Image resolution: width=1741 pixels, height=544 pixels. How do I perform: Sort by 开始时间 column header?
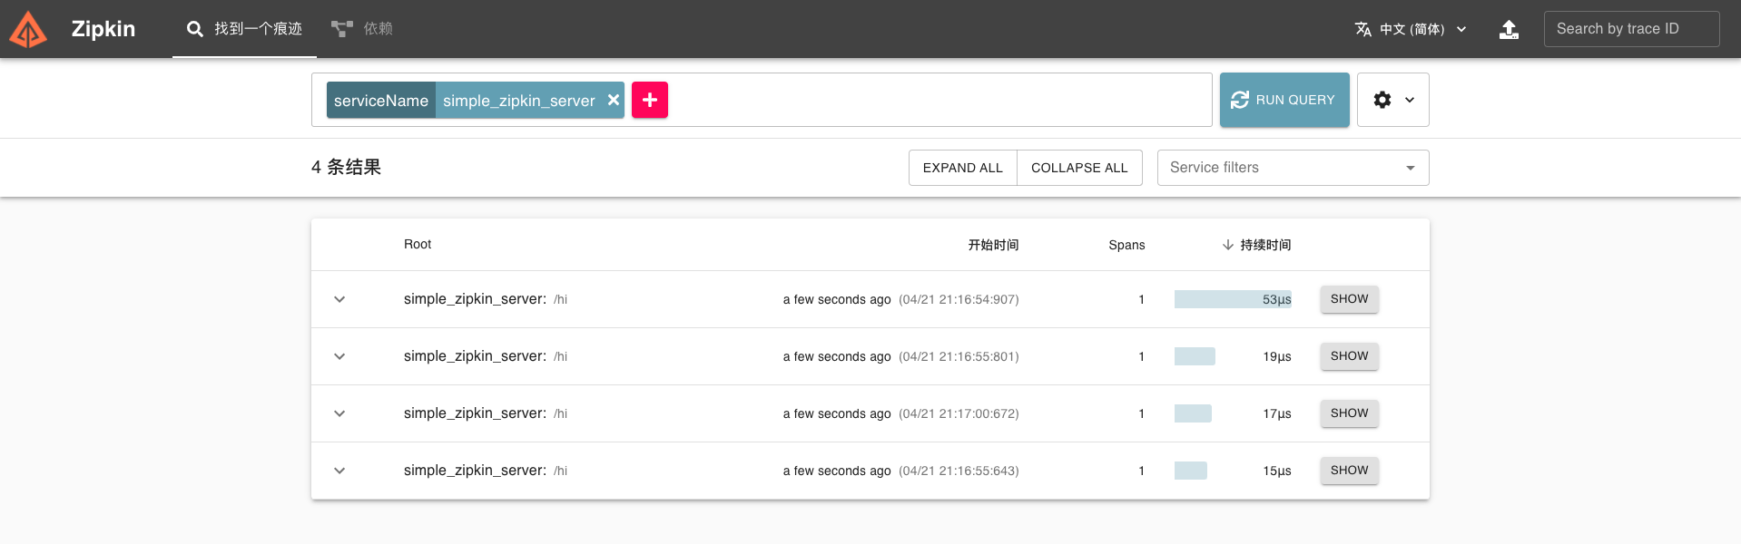[993, 245]
